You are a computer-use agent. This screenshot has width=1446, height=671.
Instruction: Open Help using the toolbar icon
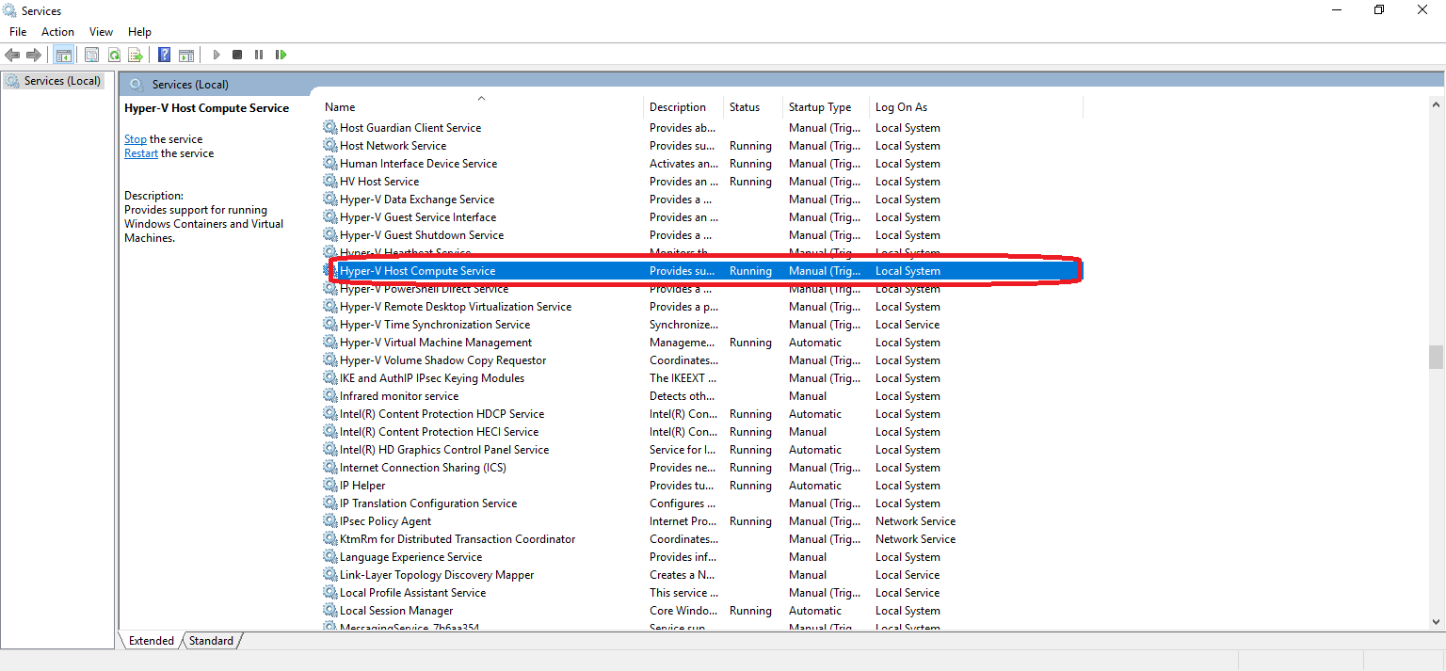164,54
